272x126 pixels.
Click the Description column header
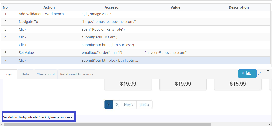[239, 7]
